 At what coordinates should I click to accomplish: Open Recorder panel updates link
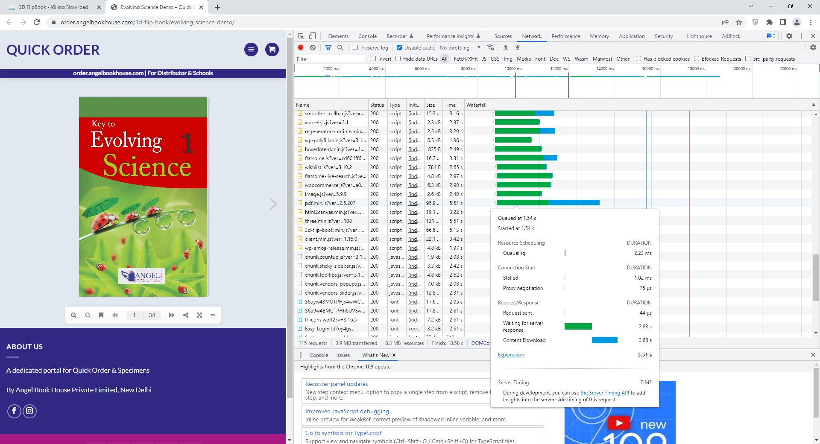[337, 384]
